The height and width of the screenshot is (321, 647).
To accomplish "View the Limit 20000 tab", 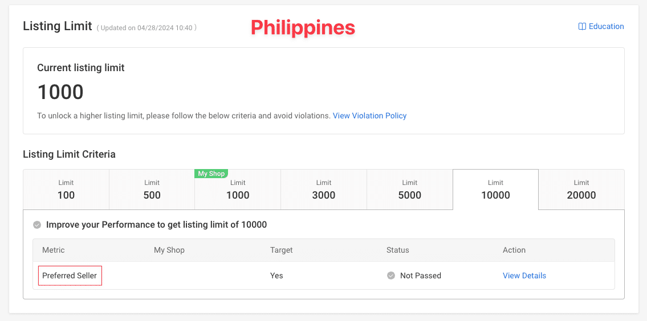I will tap(581, 190).
